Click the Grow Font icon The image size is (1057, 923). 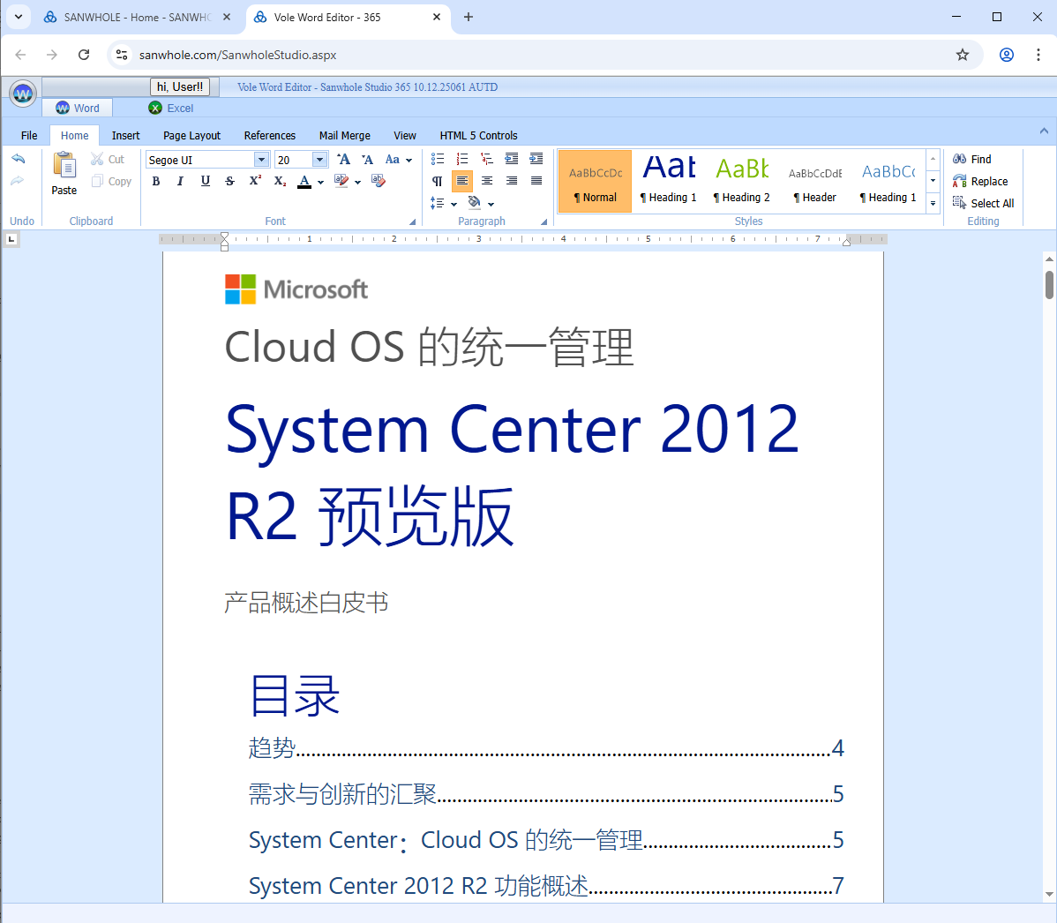pyautogui.click(x=344, y=160)
